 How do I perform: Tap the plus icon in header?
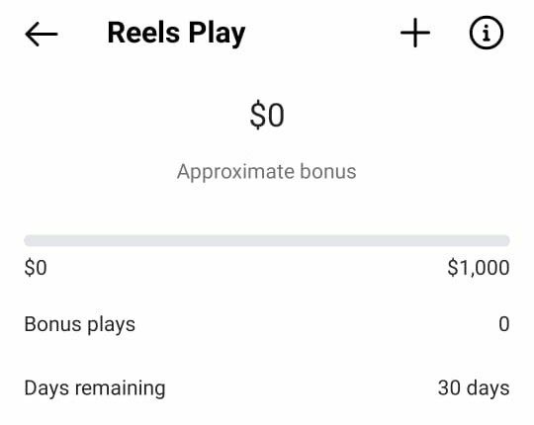coord(415,33)
